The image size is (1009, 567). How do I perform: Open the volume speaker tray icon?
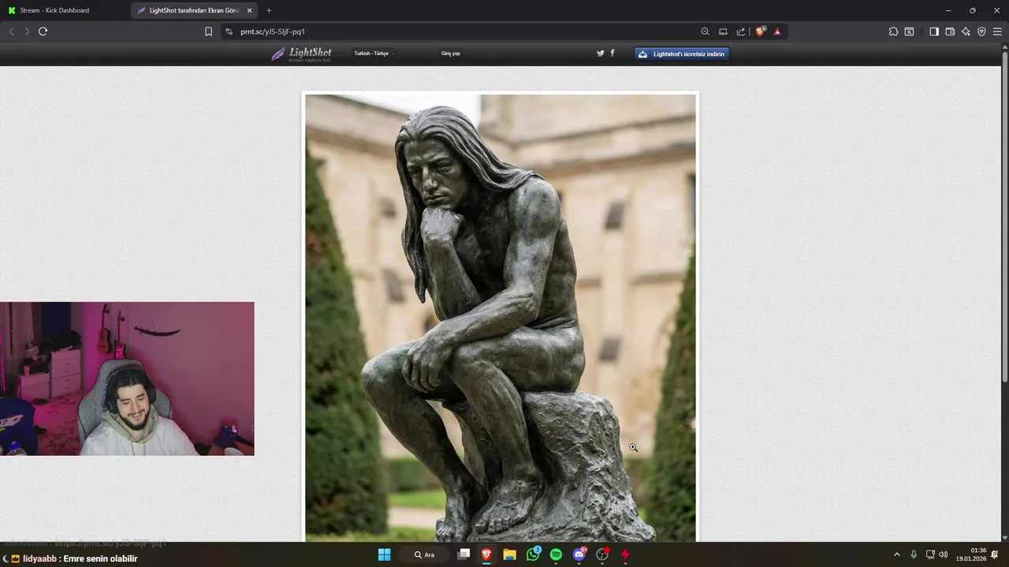click(944, 554)
